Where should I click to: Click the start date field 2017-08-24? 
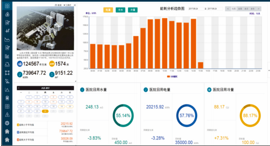point(196,9)
